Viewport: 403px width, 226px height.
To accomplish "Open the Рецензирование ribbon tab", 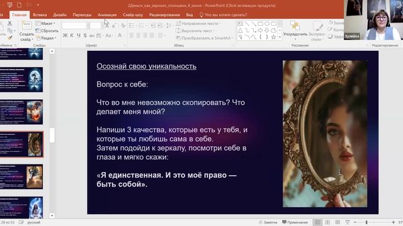I will [x=164, y=15].
